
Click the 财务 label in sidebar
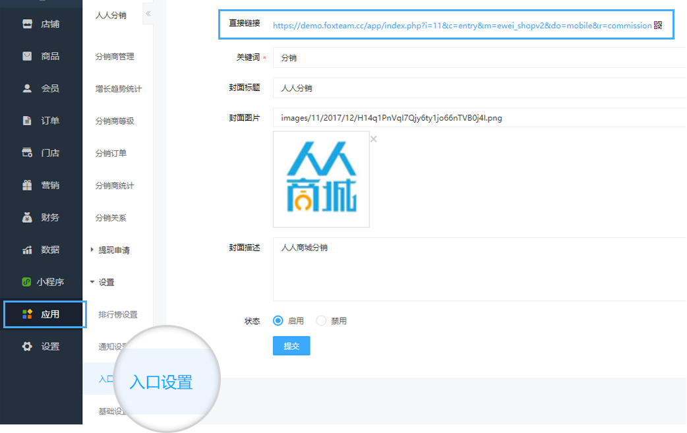point(50,217)
